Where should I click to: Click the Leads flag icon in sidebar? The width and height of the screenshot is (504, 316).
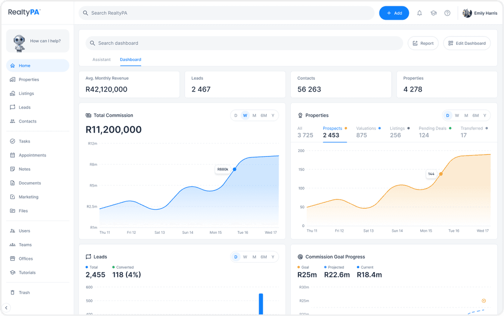(x=12, y=107)
